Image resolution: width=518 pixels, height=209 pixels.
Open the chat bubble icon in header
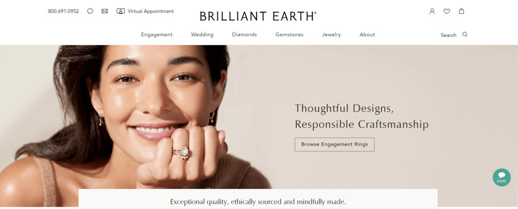pyautogui.click(x=90, y=11)
